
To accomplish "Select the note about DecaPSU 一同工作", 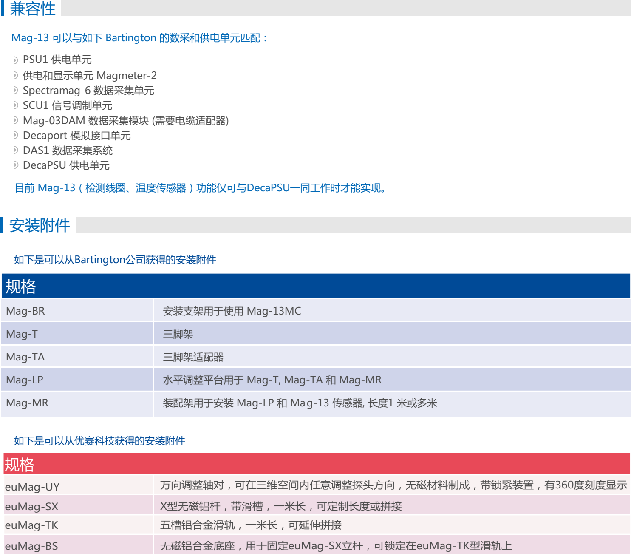I will (200, 188).
